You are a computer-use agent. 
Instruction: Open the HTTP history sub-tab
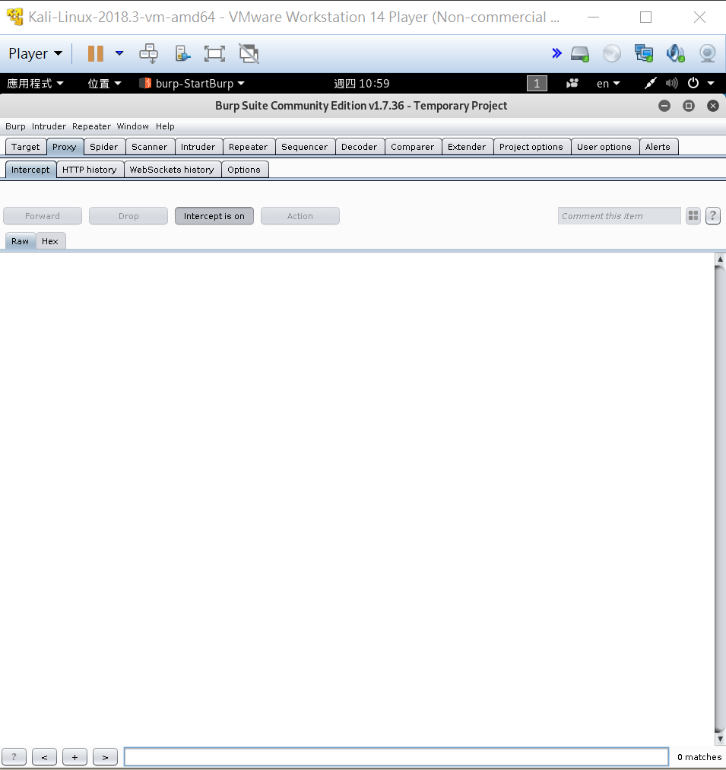click(90, 170)
